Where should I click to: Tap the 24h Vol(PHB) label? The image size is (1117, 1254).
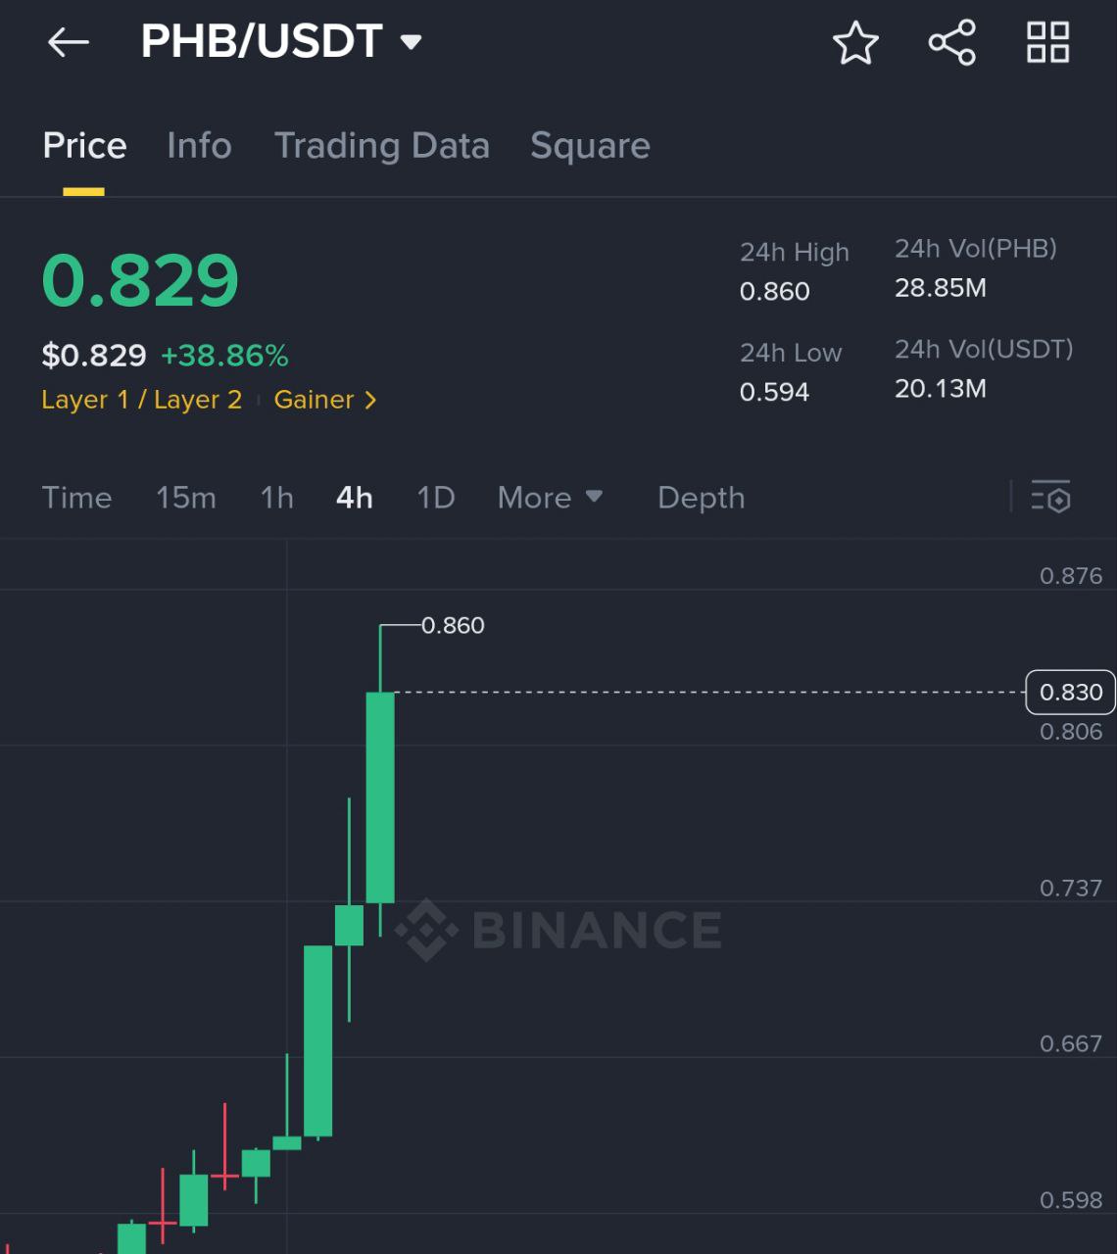pyautogui.click(x=976, y=249)
